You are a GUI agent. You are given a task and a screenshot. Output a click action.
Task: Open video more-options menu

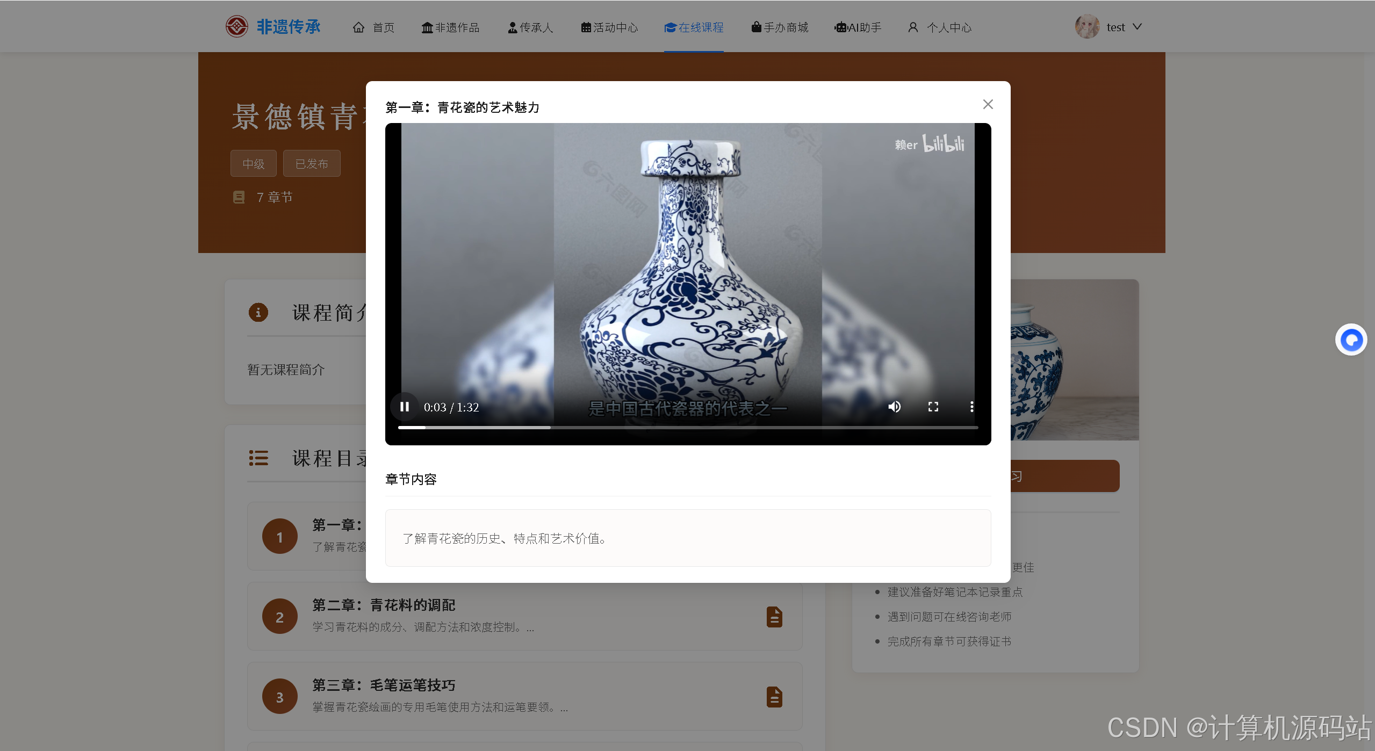coord(971,407)
